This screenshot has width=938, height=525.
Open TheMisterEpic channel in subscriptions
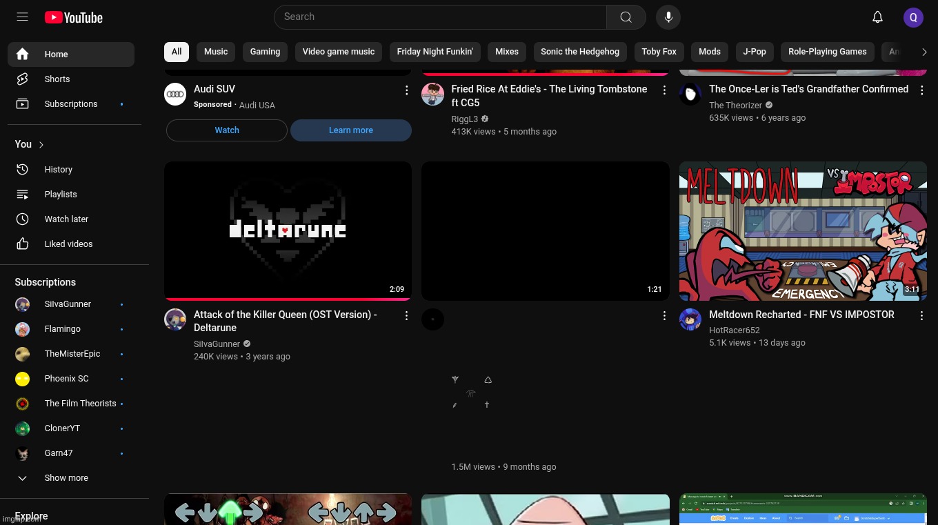(71, 354)
